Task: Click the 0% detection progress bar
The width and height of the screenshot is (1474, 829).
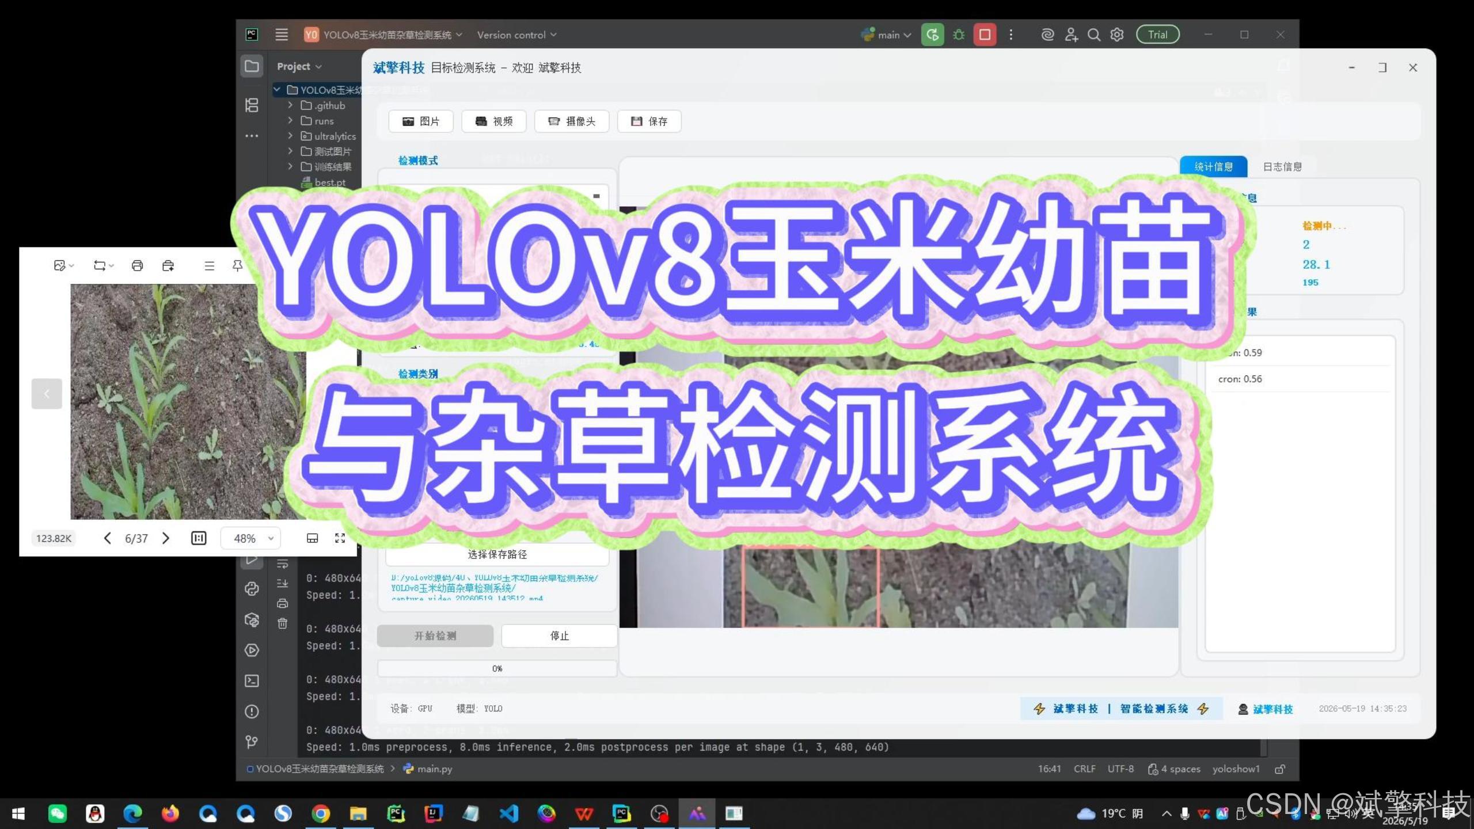Action: click(x=497, y=668)
